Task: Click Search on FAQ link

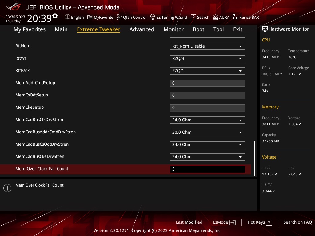Action: (x=297, y=222)
